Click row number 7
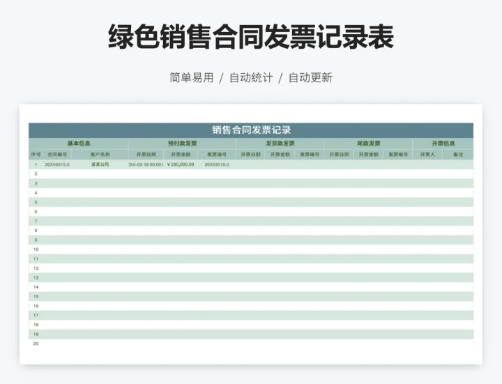Viewport: 502px width, 384px height. click(x=36, y=221)
